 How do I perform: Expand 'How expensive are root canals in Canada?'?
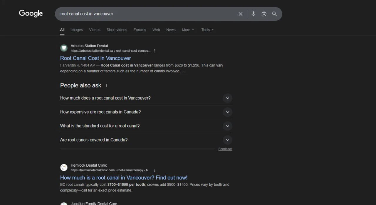click(x=146, y=112)
